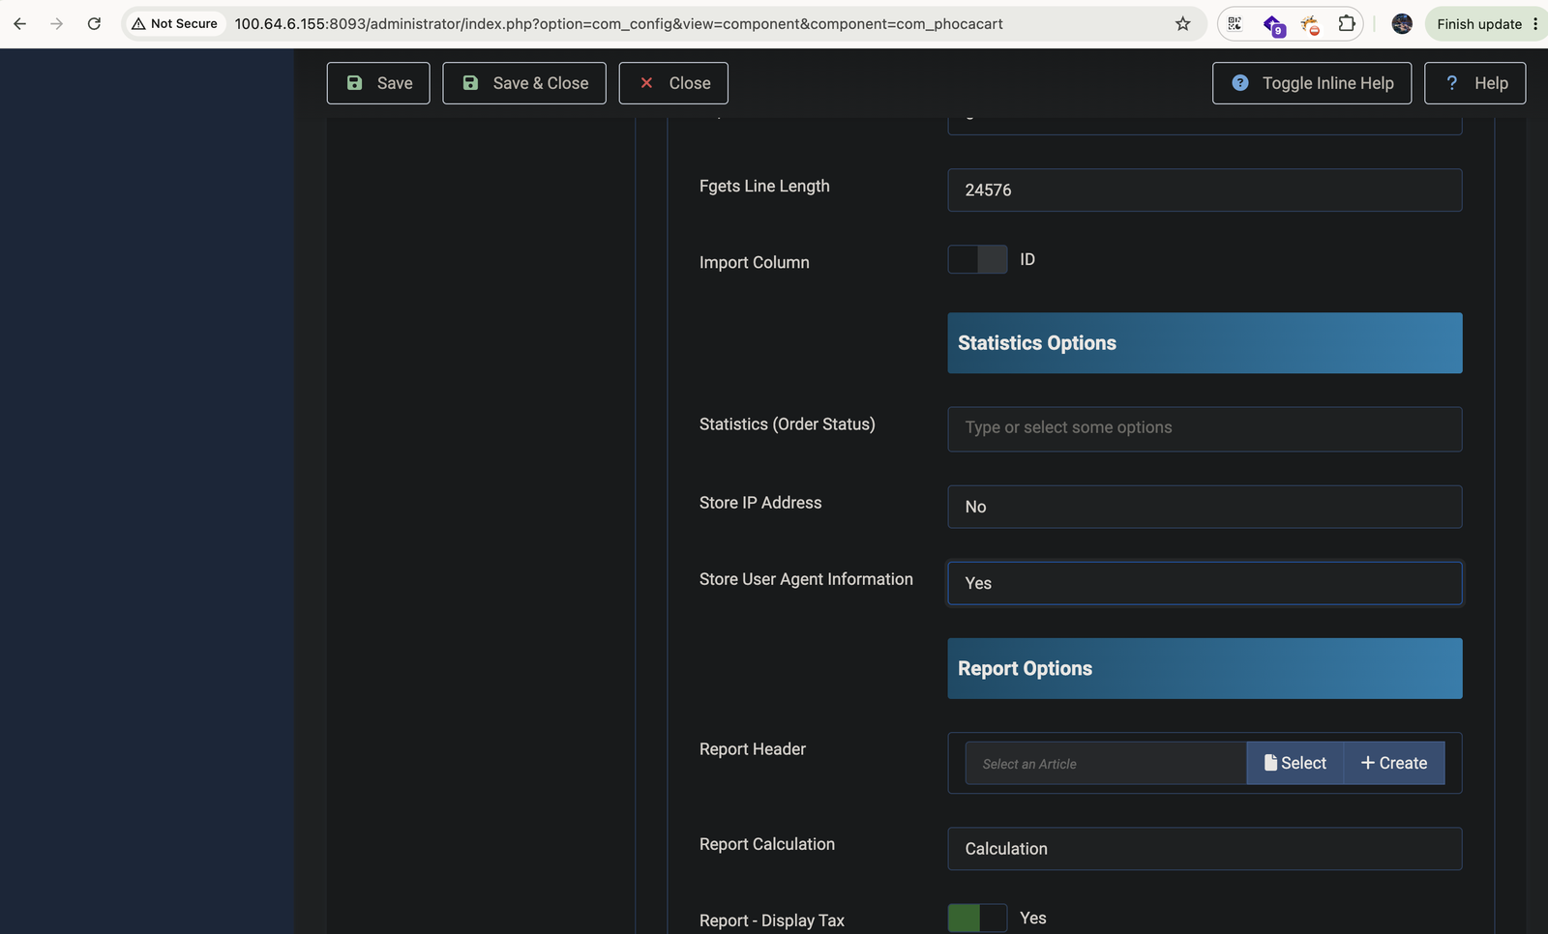Open the browser profile avatar
This screenshot has height=934, width=1548.
(x=1402, y=24)
